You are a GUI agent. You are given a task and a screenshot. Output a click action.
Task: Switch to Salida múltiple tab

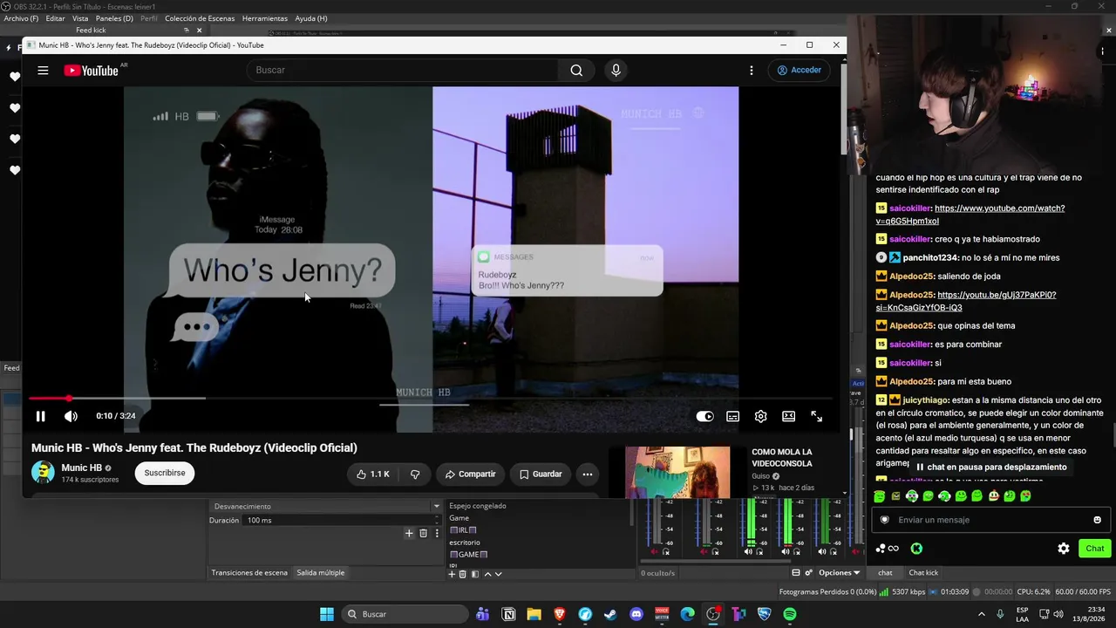pos(321,572)
